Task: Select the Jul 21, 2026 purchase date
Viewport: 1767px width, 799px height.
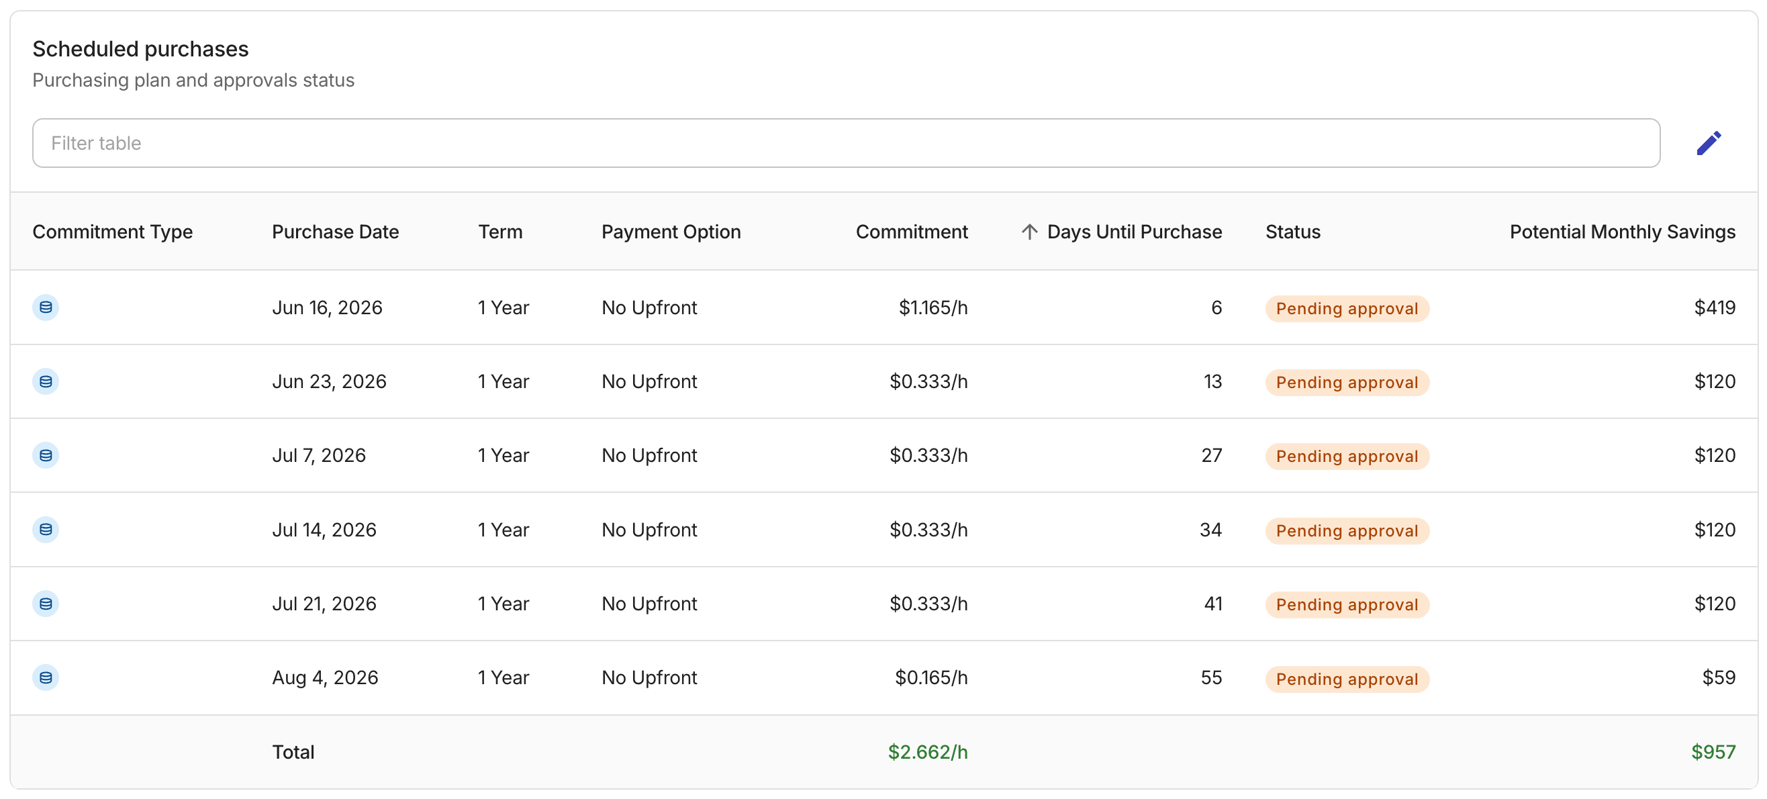Action: click(x=324, y=604)
